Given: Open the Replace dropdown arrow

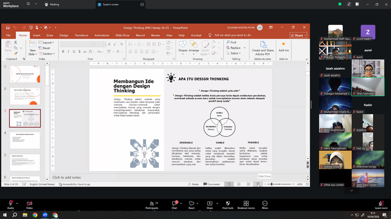Looking at the screenshot, I should (244, 47).
